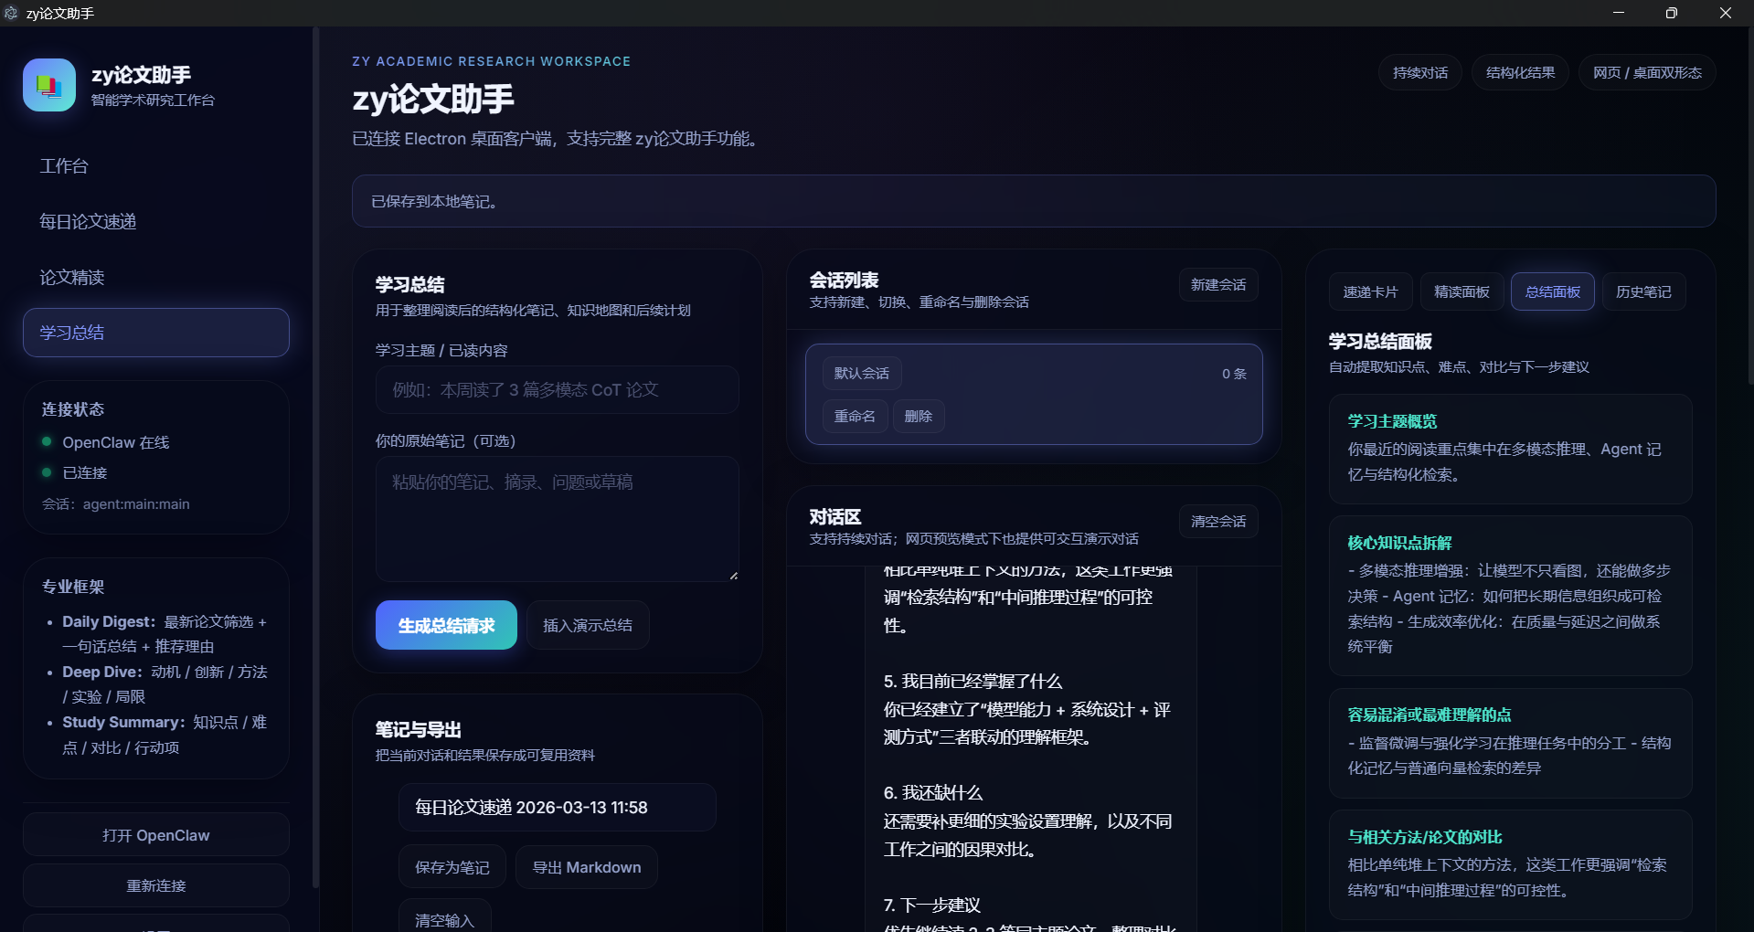
Task: Focus the 学习主题 / 已读内容 input field
Action: pyautogui.click(x=557, y=390)
